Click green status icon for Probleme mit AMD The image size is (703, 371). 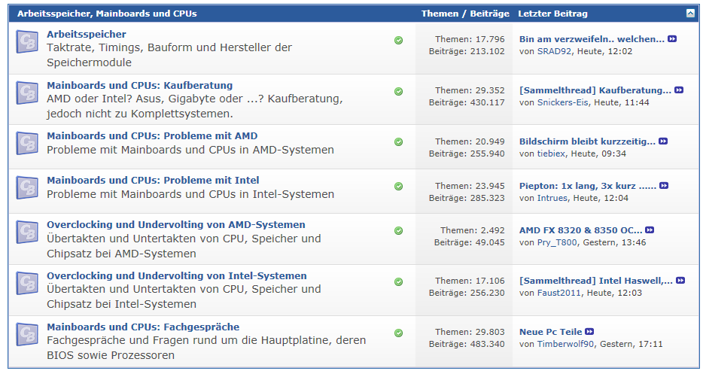pos(398,141)
